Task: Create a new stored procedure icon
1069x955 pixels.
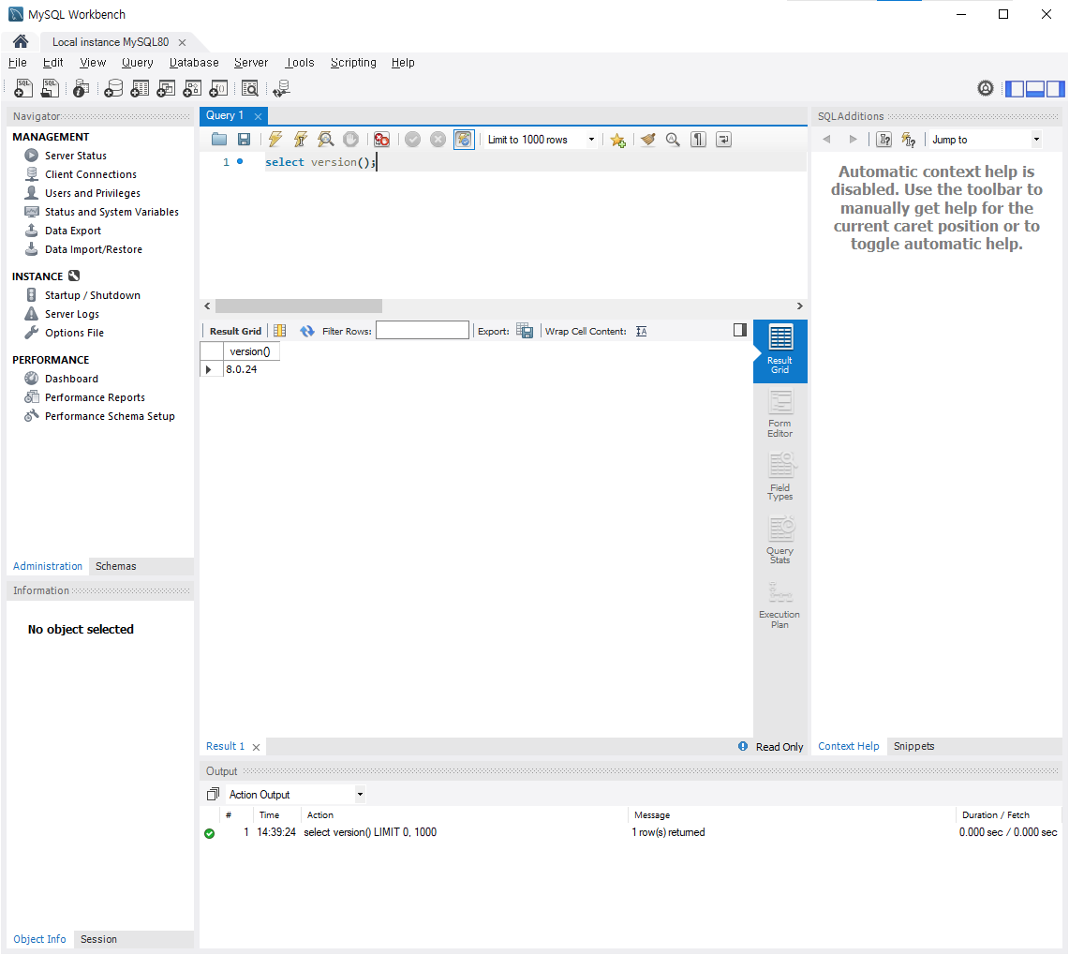Action: pyautogui.click(x=192, y=88)
